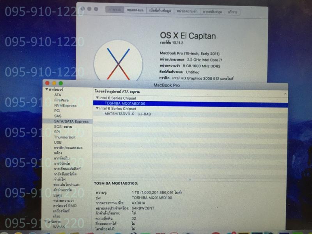Collapse the ฮาร์ดแวร์ hardware category

(46, 90)
